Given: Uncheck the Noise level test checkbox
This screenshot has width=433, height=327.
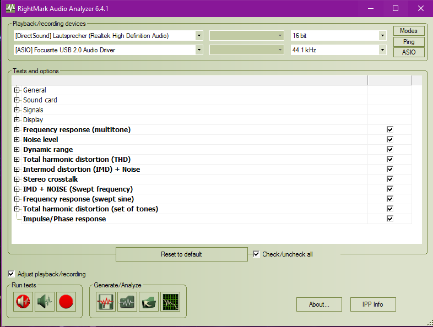Looking at the screenshot, I should pos(390,139).
